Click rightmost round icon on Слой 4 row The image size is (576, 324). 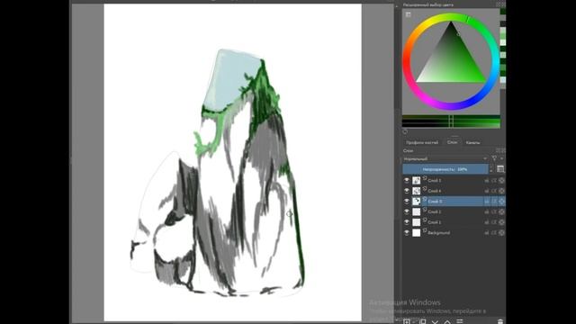pos(501,191)
